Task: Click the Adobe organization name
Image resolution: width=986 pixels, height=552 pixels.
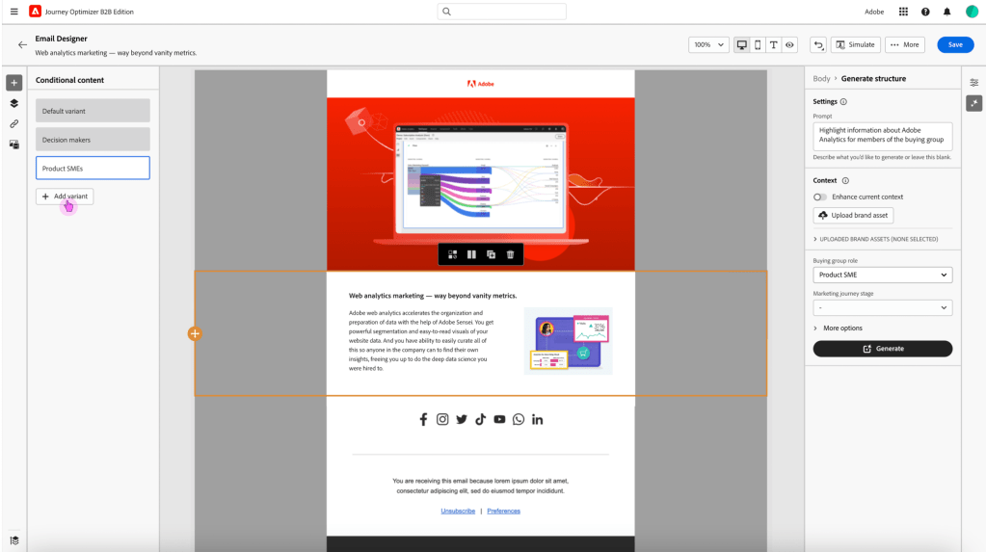Action: (x=874, y=12)
